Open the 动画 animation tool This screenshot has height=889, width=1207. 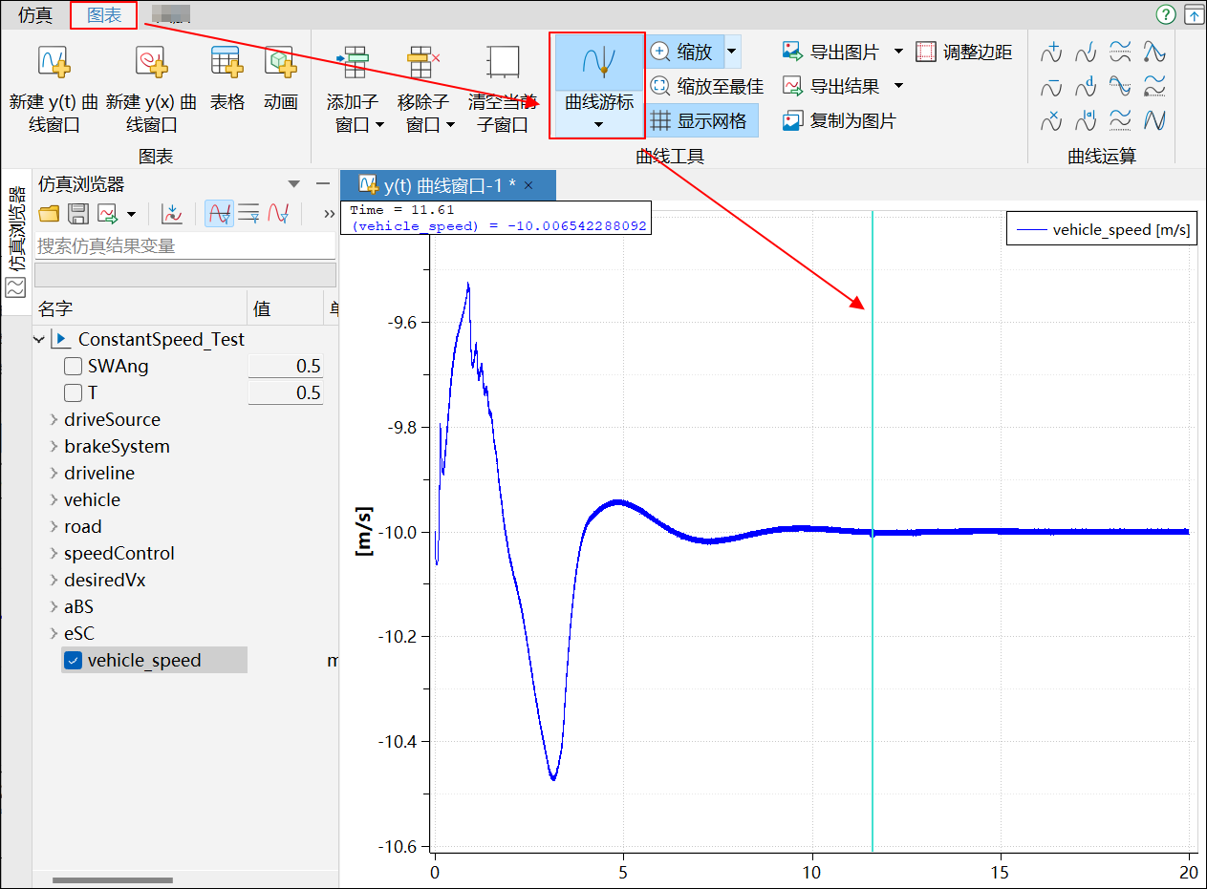281,76
